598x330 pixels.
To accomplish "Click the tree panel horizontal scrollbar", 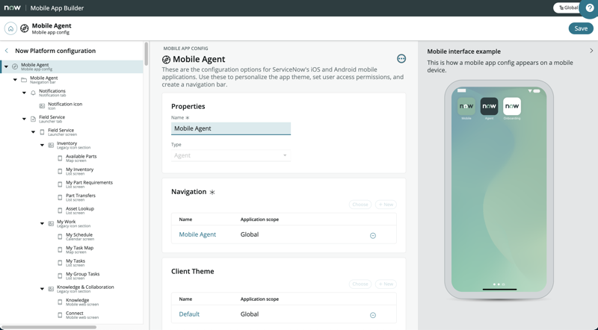I will pos(49,327).
